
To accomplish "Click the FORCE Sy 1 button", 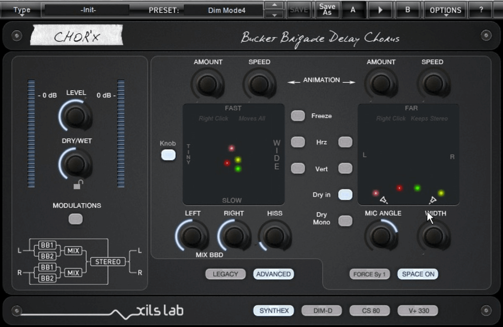I will tap(369, 274).
